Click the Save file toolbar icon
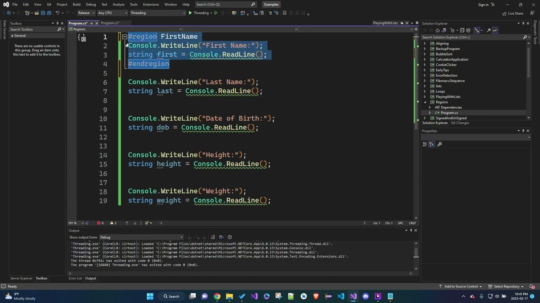The height and width of the screenshot is (303, 540). point(43,13)
